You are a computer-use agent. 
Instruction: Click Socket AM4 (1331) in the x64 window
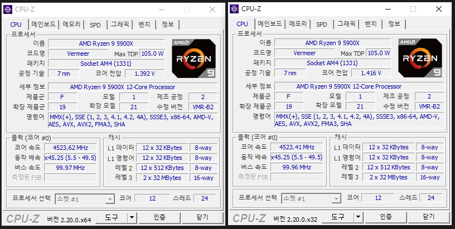pyautogui.click(x=106, y=64)
